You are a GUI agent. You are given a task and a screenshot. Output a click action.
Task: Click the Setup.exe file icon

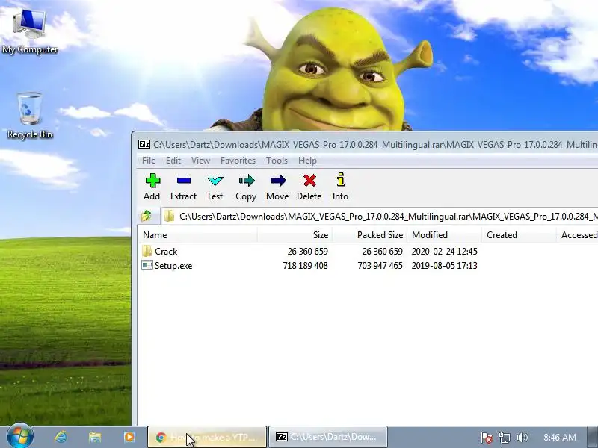147,265
